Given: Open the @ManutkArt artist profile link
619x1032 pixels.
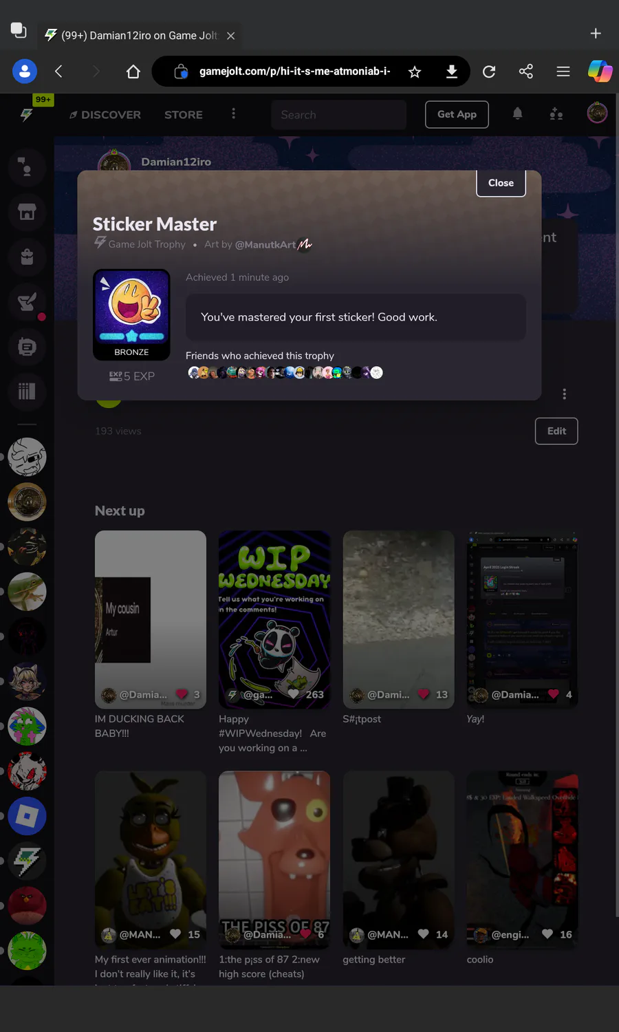Looking at the screenshot, I should [x=265, y=244].
